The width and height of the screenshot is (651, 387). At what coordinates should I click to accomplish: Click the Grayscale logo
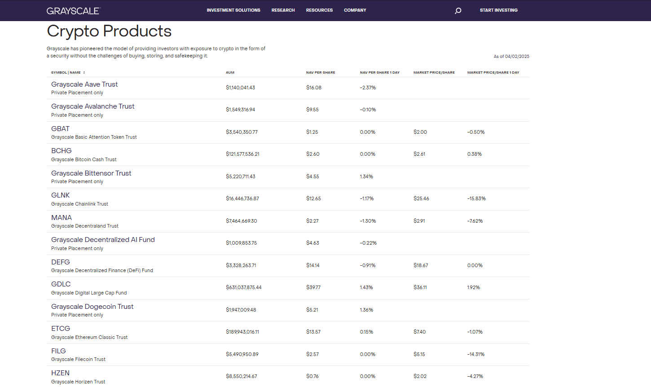(x=74, y=11)
